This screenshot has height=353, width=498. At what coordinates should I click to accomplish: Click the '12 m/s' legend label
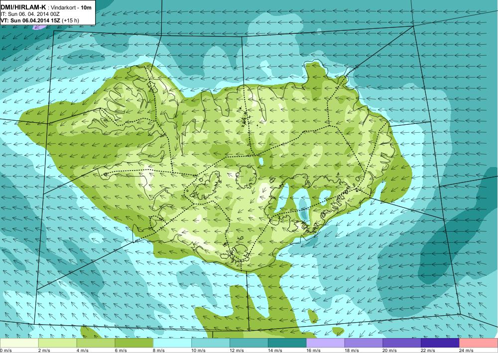coord(237,351)
